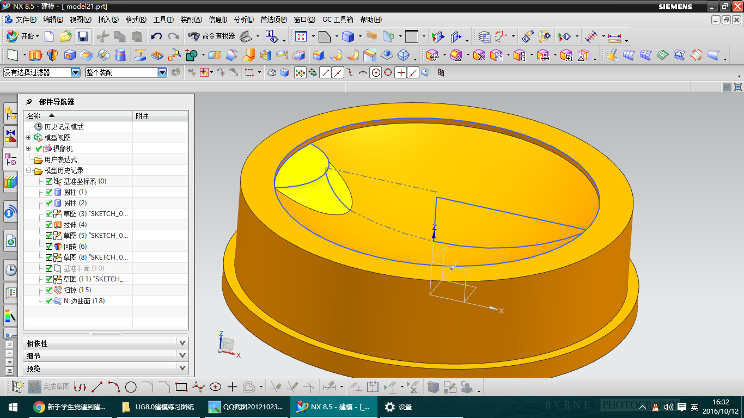Open a file with folder icon

[65, 36]
